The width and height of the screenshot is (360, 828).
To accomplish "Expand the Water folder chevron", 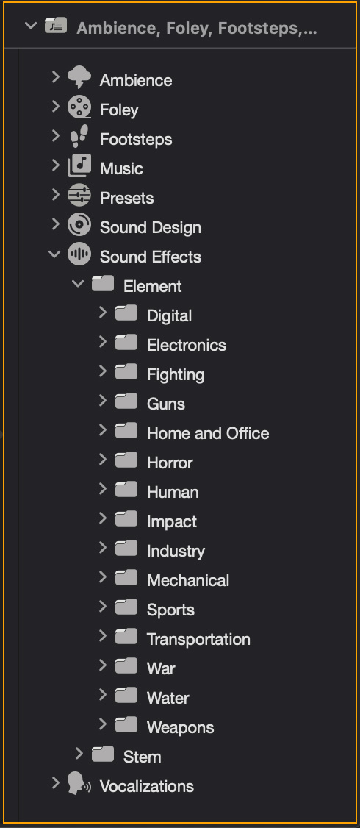I will click(103, 696).
